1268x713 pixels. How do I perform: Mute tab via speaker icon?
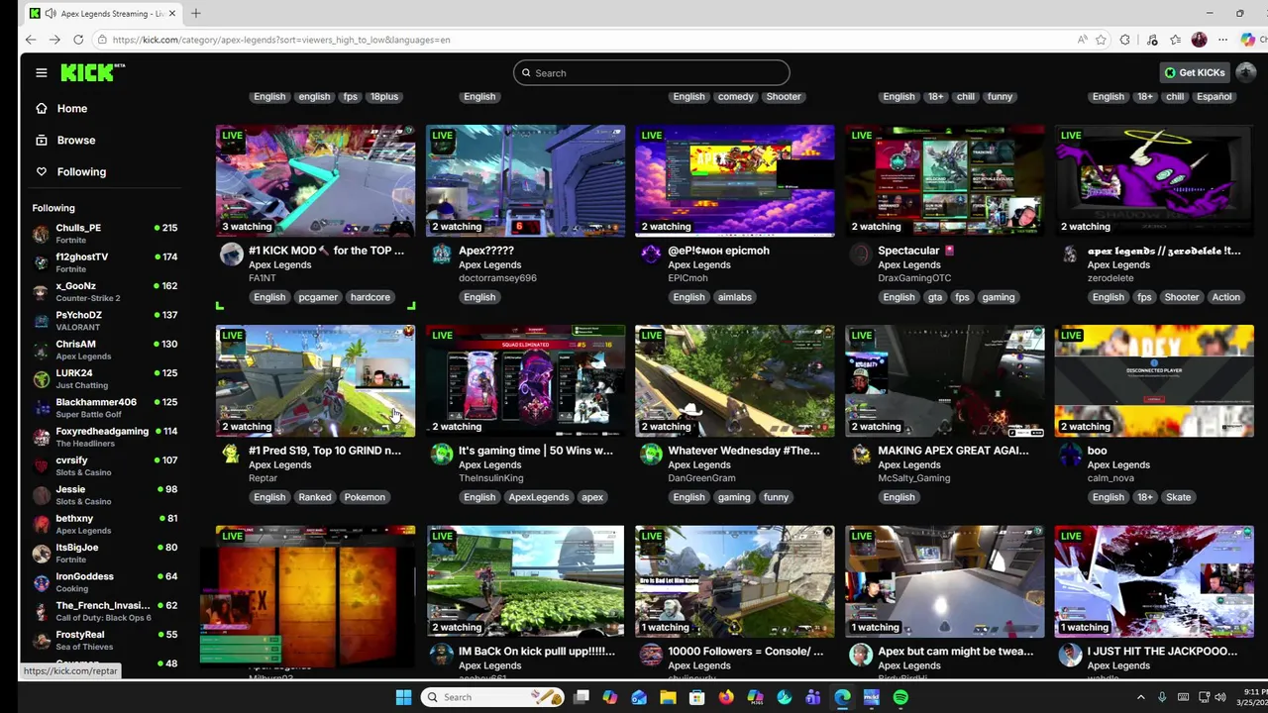(51, 14)
